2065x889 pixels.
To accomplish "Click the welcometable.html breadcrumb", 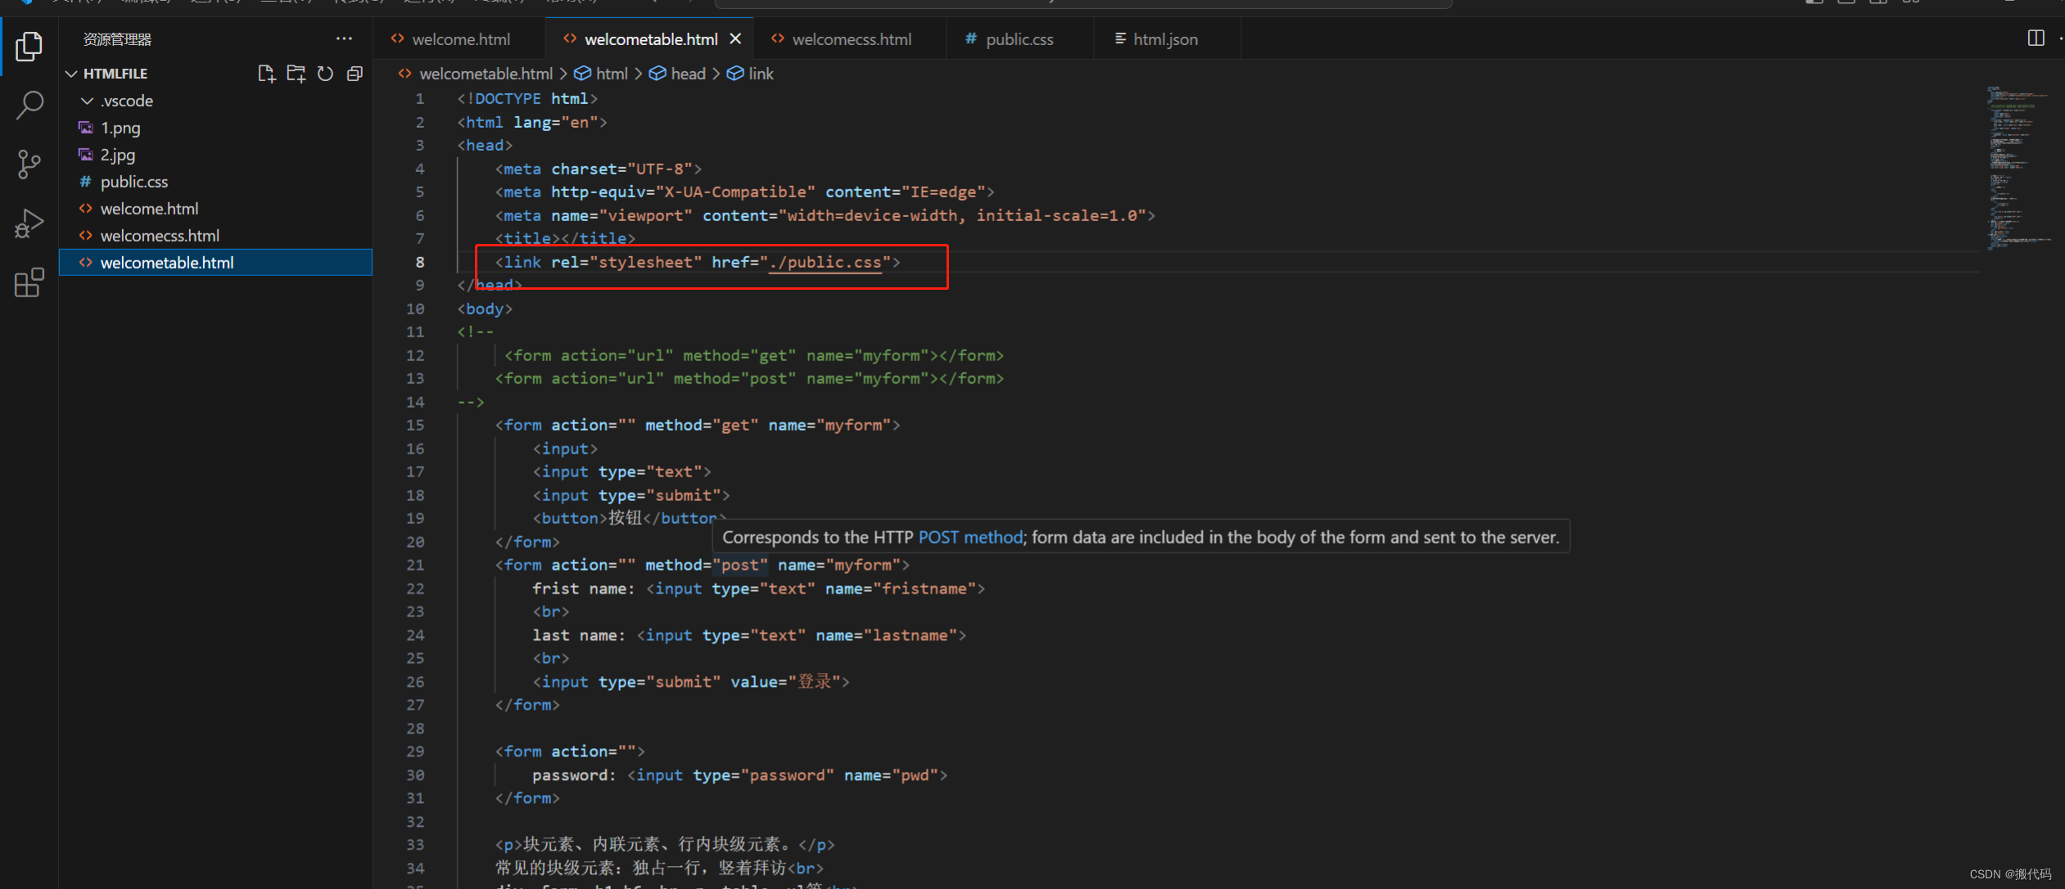I will tap(486, 74).
